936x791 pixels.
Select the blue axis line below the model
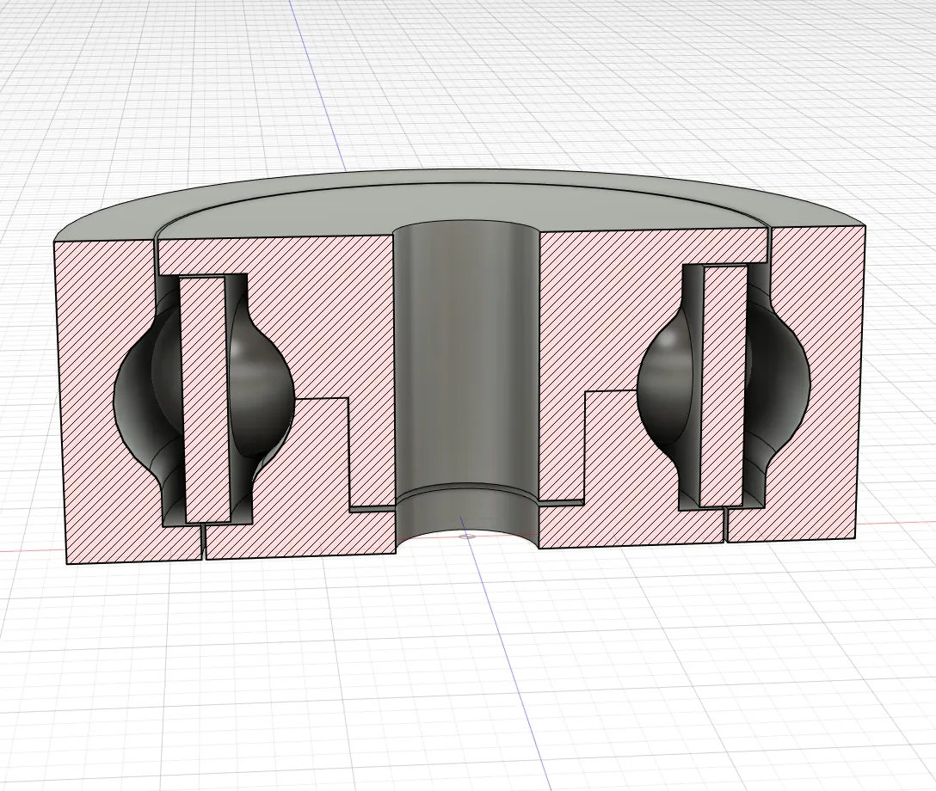508,656
